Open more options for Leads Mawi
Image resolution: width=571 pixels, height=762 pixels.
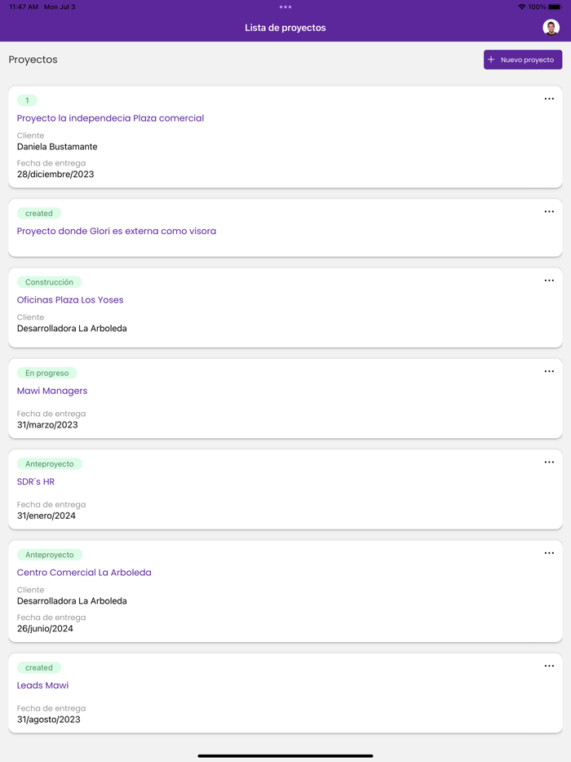point(549,667)
